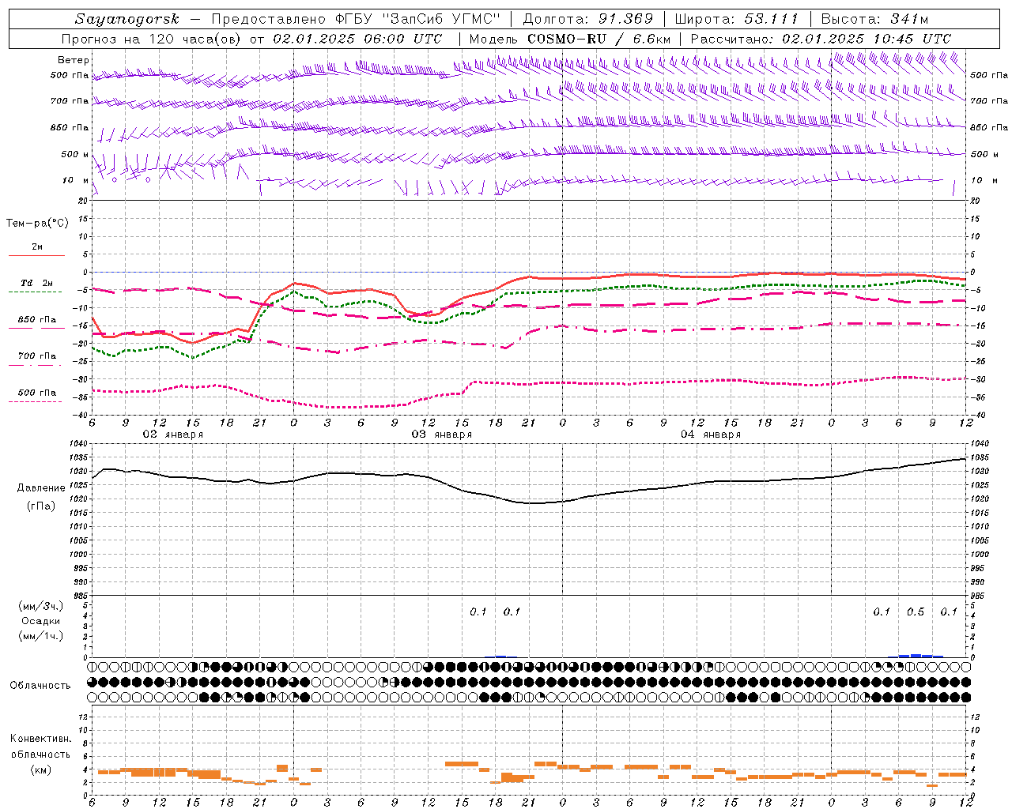This screenshot has width=1012, height=809.
Task: Click the '03 января' date label
Action: pyautogui.click(x=441, y=435)
